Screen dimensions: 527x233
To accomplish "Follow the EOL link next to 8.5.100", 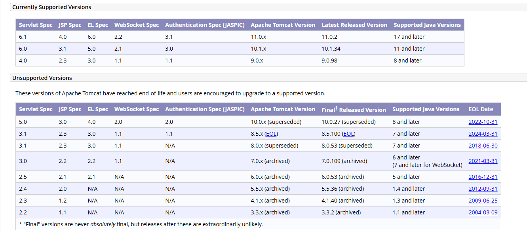I will 349,134.
